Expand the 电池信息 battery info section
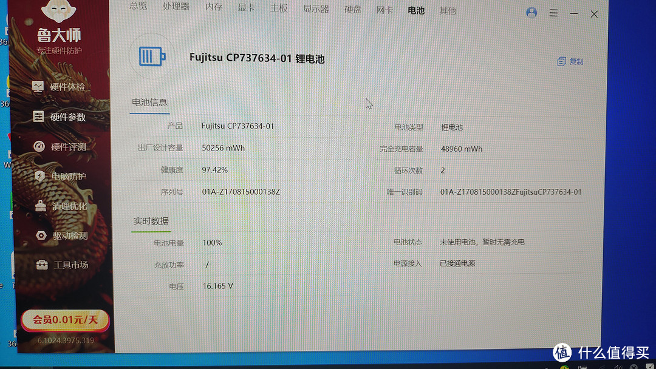The image size is (656, 369). click(149, 103)
